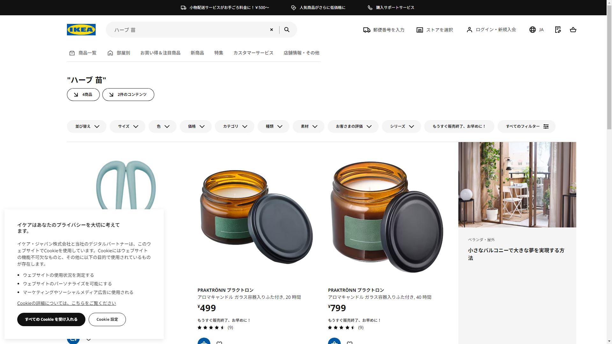The width and height of the screenshot is (612, 344).
Task: Open the balcony article thumbnail image
Action: tap(517, 185)
